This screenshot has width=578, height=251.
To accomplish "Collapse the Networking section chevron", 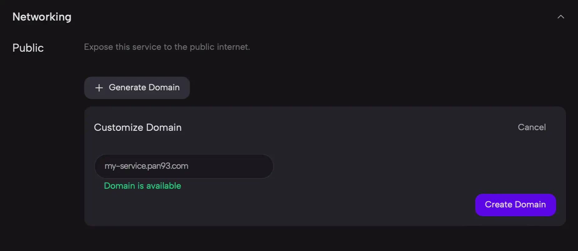I will tap(561, 17).
